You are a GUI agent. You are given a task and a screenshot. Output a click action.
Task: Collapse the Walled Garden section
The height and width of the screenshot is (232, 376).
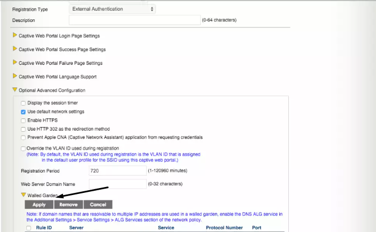pyautogui.click(x=24, y=195)
